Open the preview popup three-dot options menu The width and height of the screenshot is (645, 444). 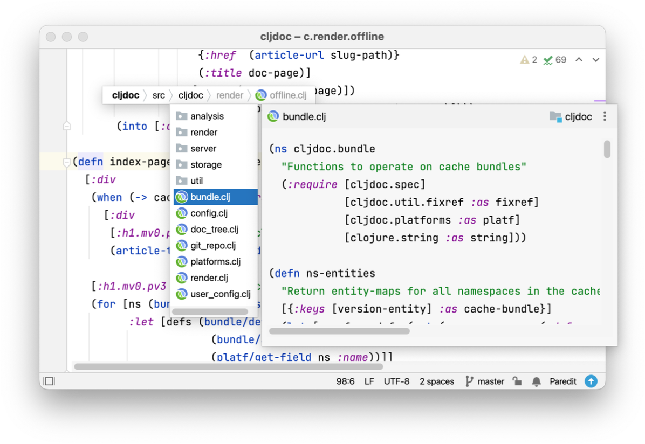pyautogui.click(x=604, y=116)
